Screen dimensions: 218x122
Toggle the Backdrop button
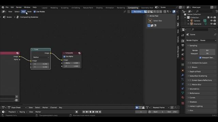click(138, 12)
